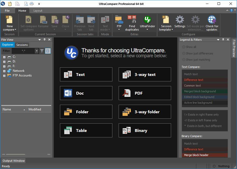Pin the Legend & Filters panel
Screen dimensions: 237x169
(223, 40)
